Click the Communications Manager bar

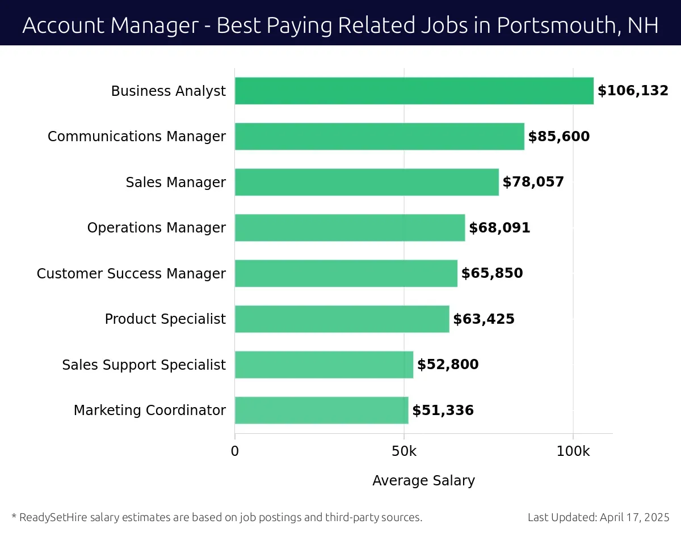(379, 137)
